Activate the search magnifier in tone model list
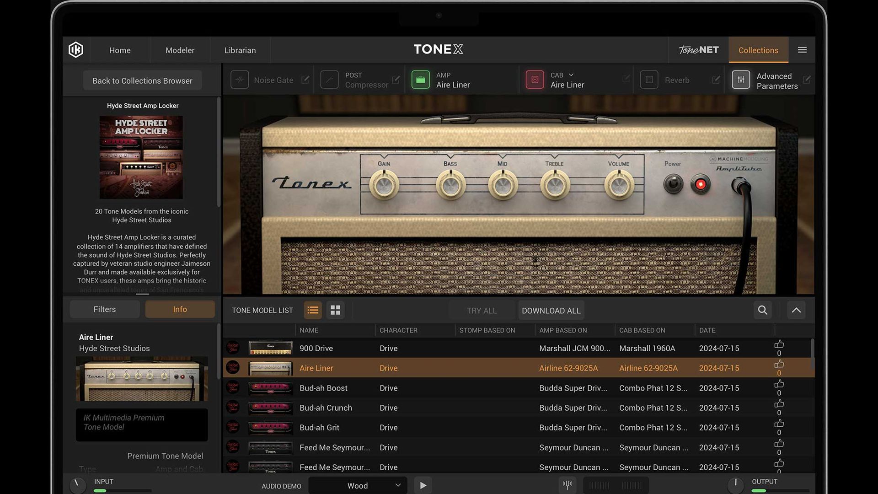 762,310
